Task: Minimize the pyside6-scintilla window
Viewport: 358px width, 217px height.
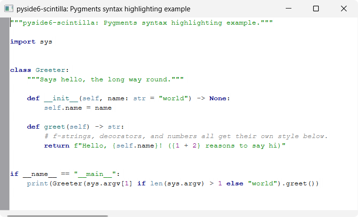Action: coord(289,9)
